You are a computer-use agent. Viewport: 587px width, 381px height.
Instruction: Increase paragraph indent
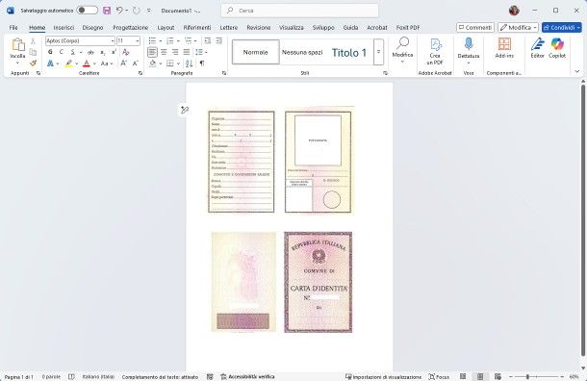pyautogui.click(x=219, y=40)
